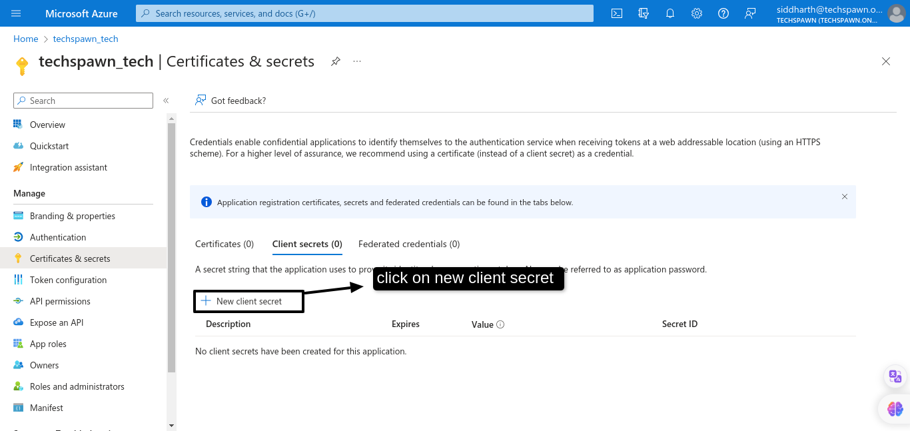Open the help question mark icon
Image resolution: width=910 pixels, height=431 pixels.
(x=723, y=13)
